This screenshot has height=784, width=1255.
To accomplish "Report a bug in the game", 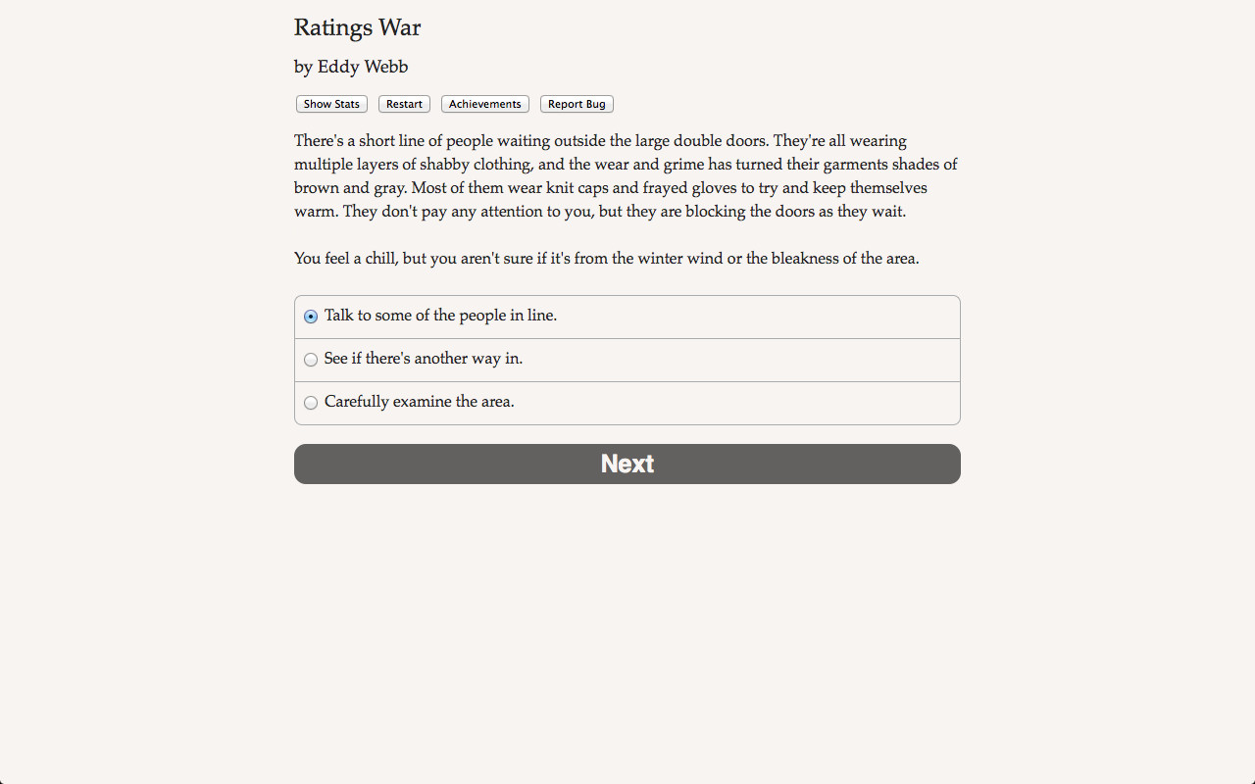I will [576, 104].
